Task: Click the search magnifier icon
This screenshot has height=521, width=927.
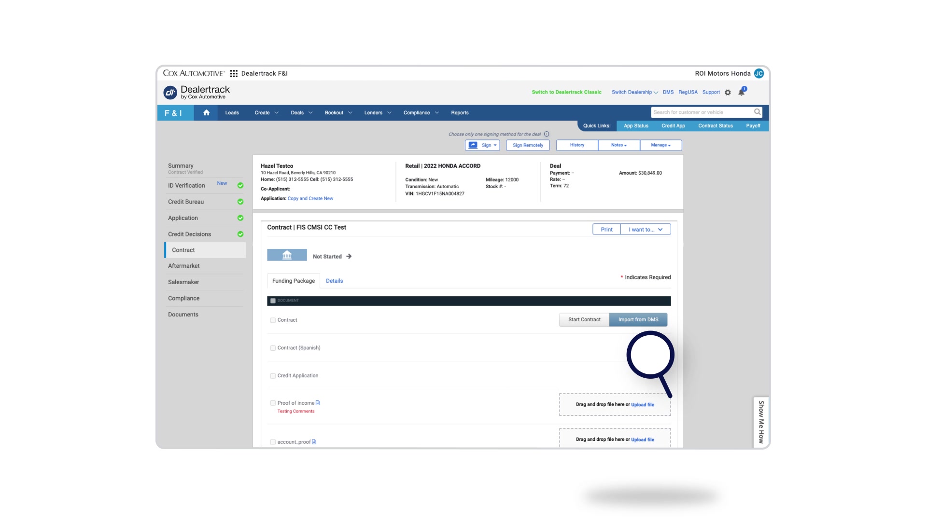Action: click(757, 112)
